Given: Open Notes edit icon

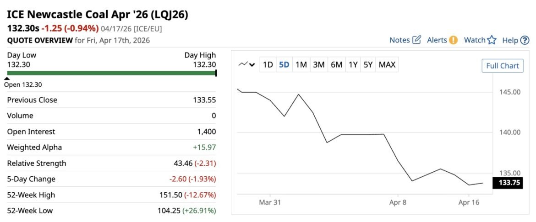Looking at the screenshot, I should click(x=416, y=40).
